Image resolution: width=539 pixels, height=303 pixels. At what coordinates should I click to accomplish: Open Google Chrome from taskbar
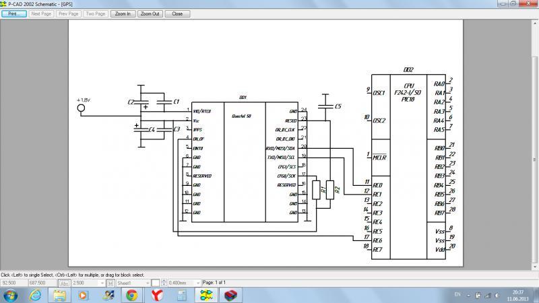(x=131, y=295)
